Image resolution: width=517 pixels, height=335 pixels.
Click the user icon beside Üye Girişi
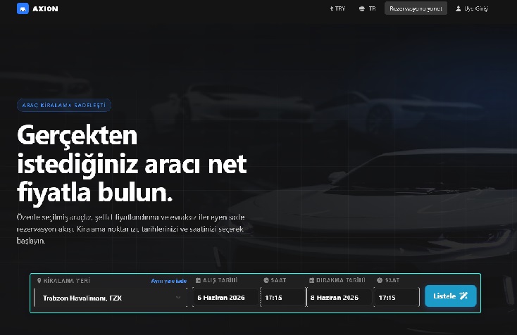(459, 8)
